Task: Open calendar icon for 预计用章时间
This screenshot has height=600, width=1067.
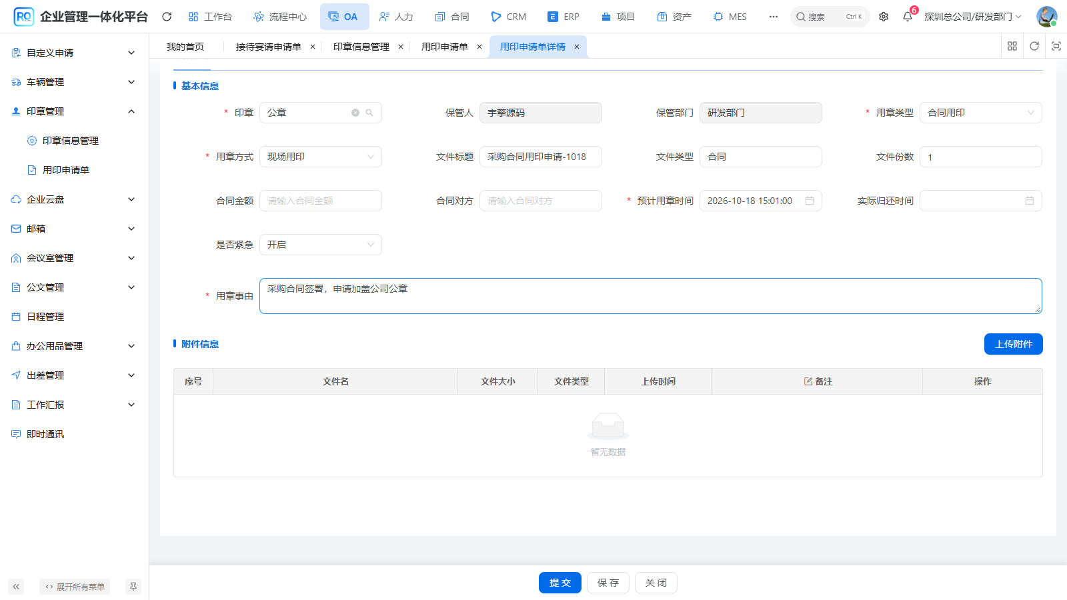Action: 810,201
